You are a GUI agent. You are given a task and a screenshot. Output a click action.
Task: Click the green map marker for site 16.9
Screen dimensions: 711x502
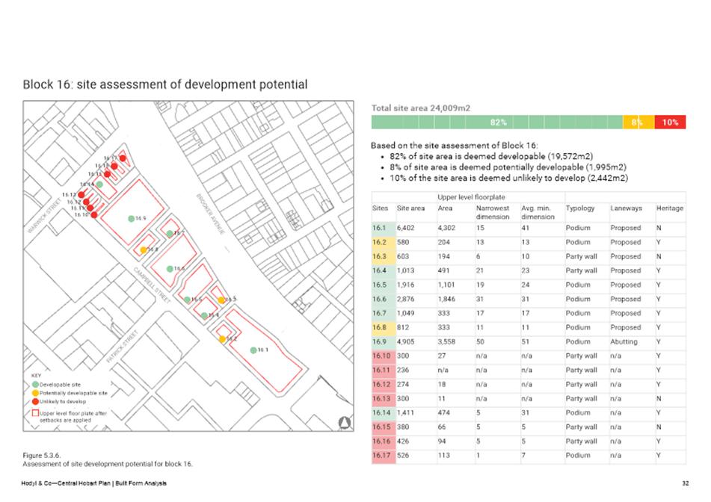click(x=131, y=218)
